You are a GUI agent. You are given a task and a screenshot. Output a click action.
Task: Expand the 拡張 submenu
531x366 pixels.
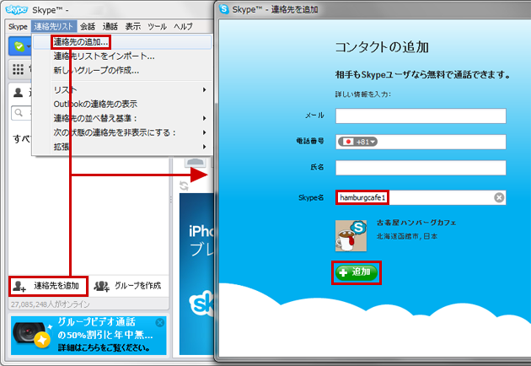[122, 147]
